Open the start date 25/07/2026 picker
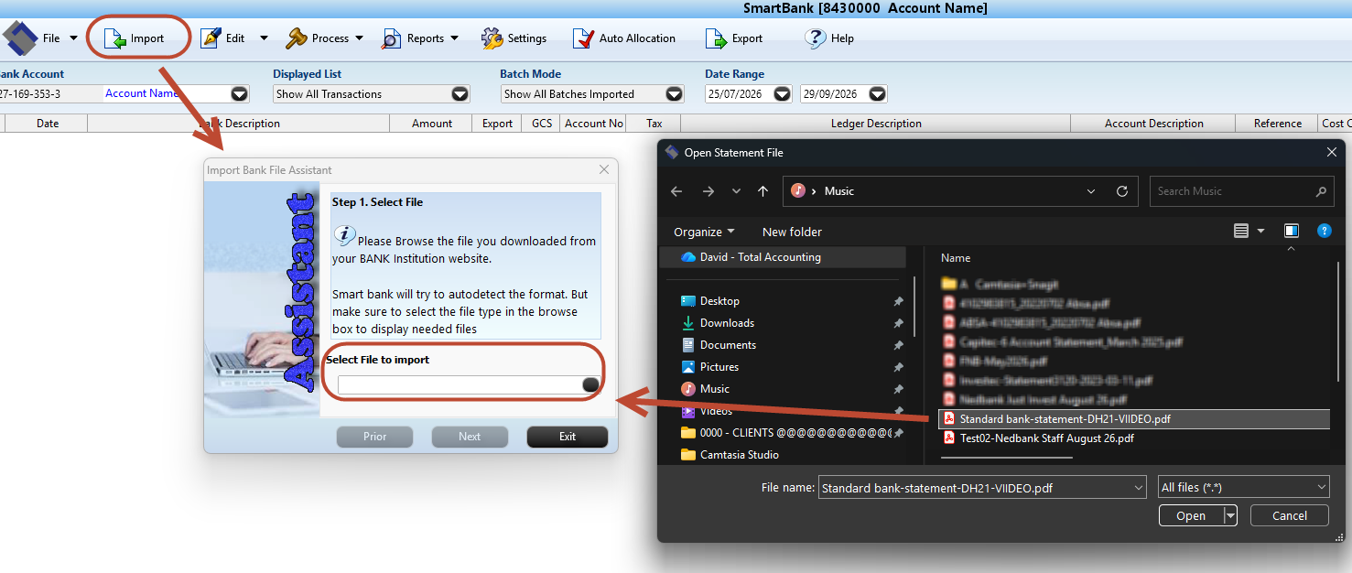 click(782, 93)
